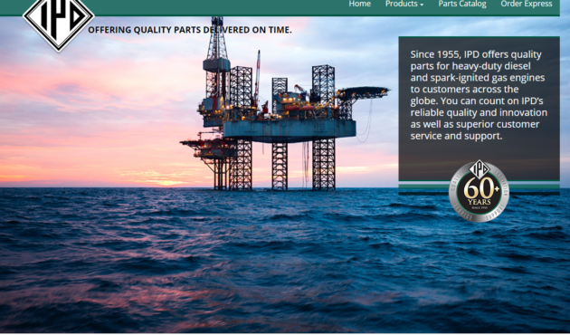570x335 pixels.
Task: Click the helipad on the rig's right side
Action: coord(364,91)
